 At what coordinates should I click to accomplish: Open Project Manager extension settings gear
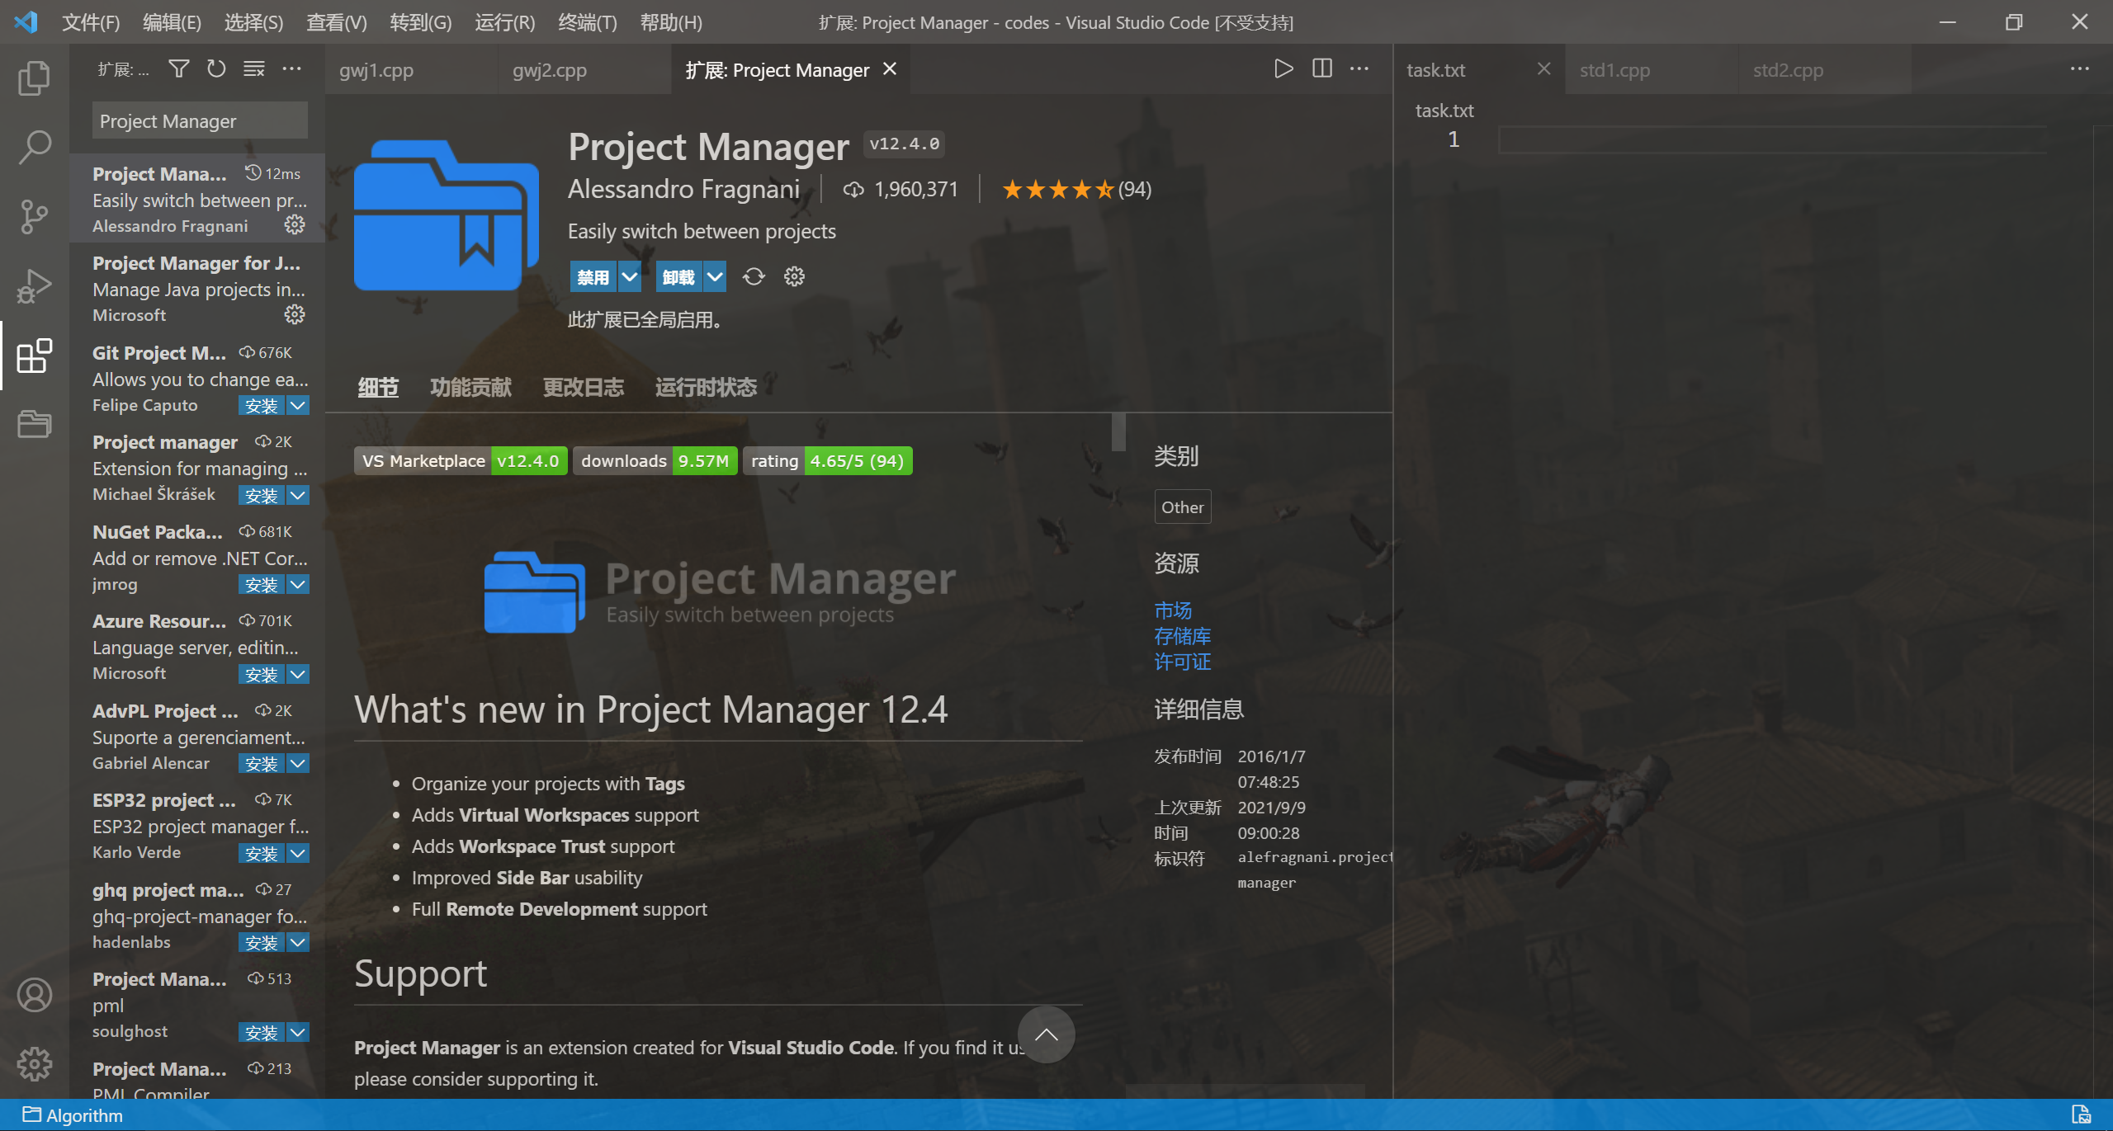pyautogui.click(x=793, y=276)
